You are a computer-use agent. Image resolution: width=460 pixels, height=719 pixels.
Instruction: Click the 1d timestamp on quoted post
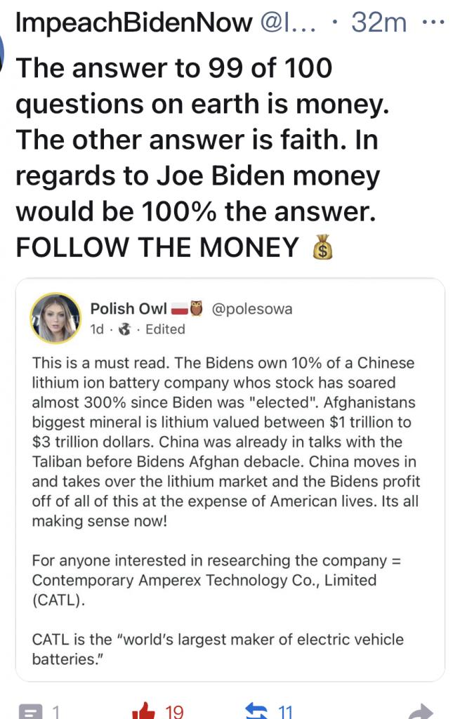point(97,329)
